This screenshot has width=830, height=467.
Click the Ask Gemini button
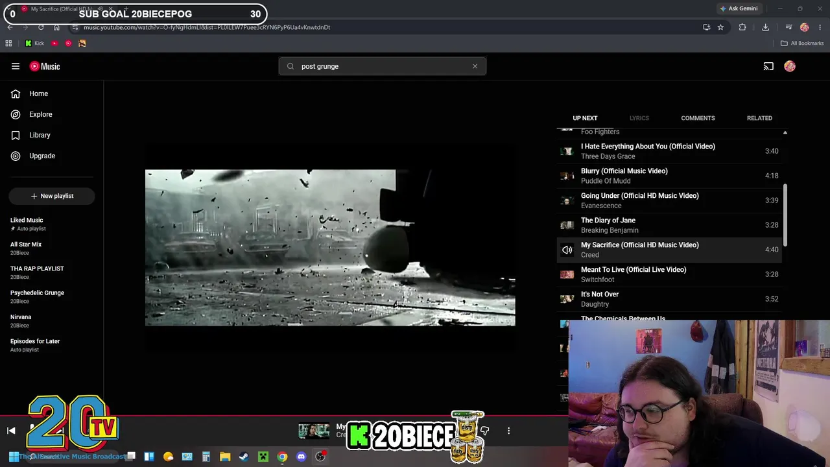coord(739,8)
